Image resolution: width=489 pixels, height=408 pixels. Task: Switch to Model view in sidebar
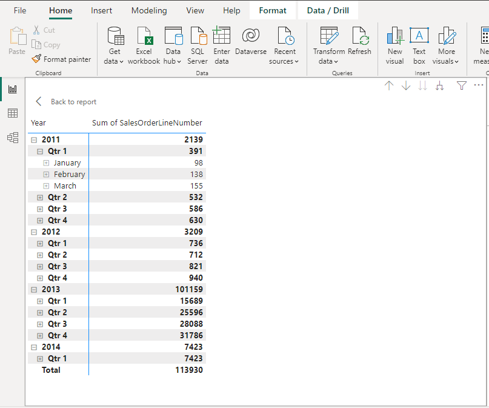[13, 138]
